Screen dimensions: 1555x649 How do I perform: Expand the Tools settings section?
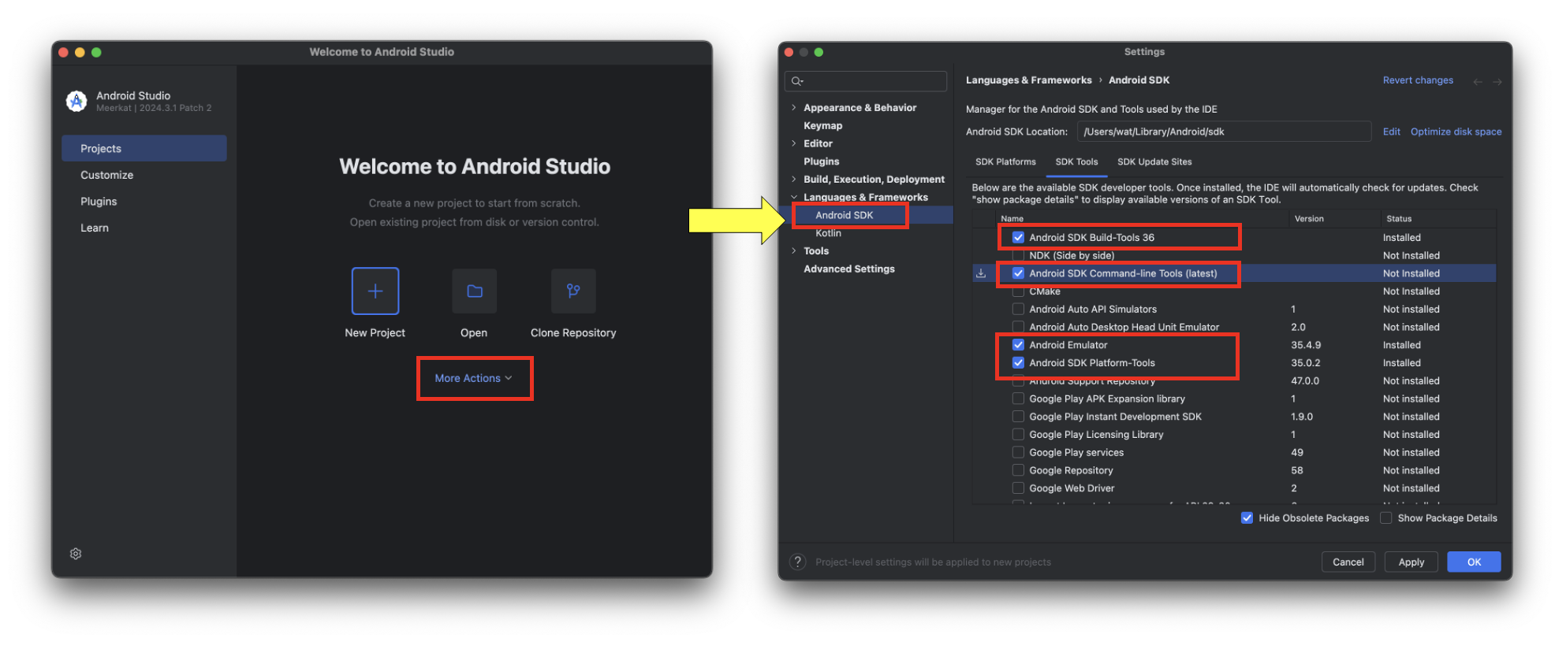(x=793, y=250)
